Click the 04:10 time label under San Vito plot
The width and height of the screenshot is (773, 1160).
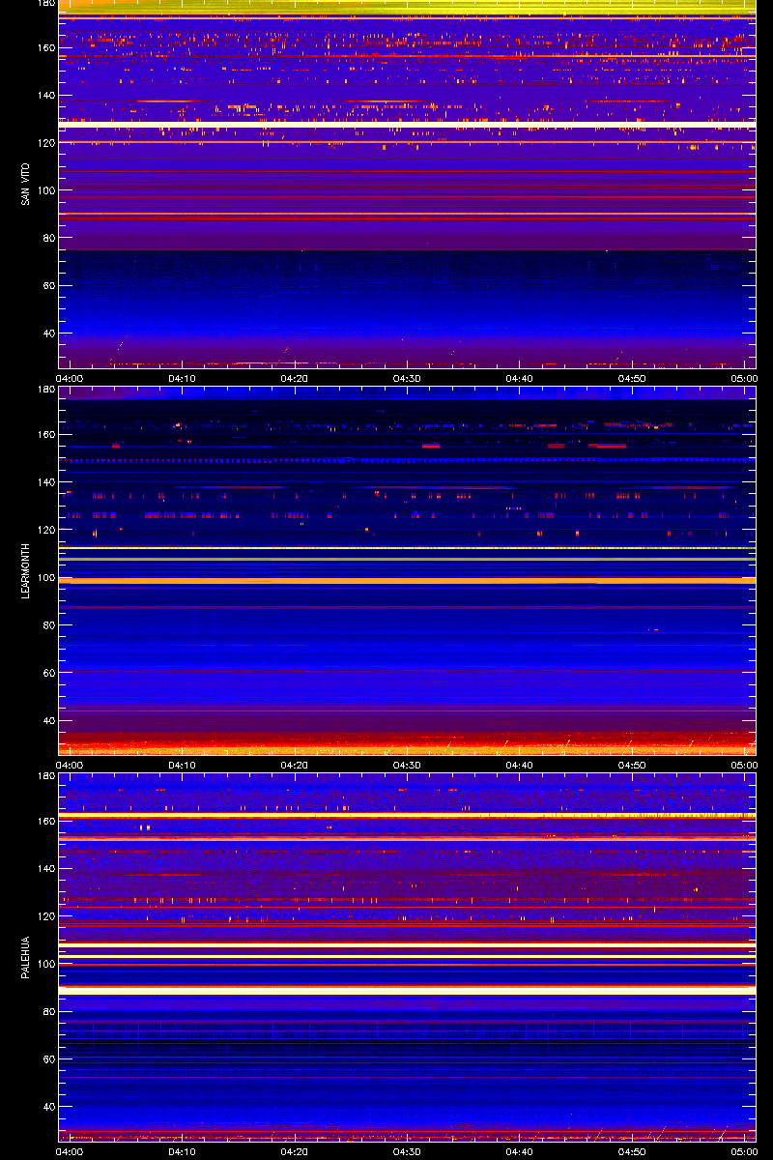(183, 379)
